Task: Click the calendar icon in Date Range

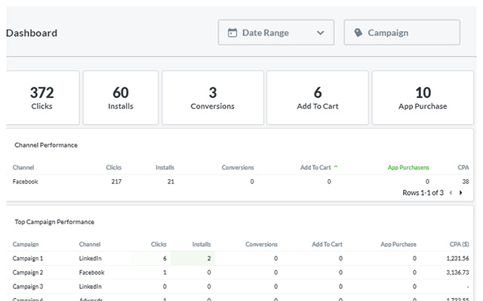Action: 232,33
